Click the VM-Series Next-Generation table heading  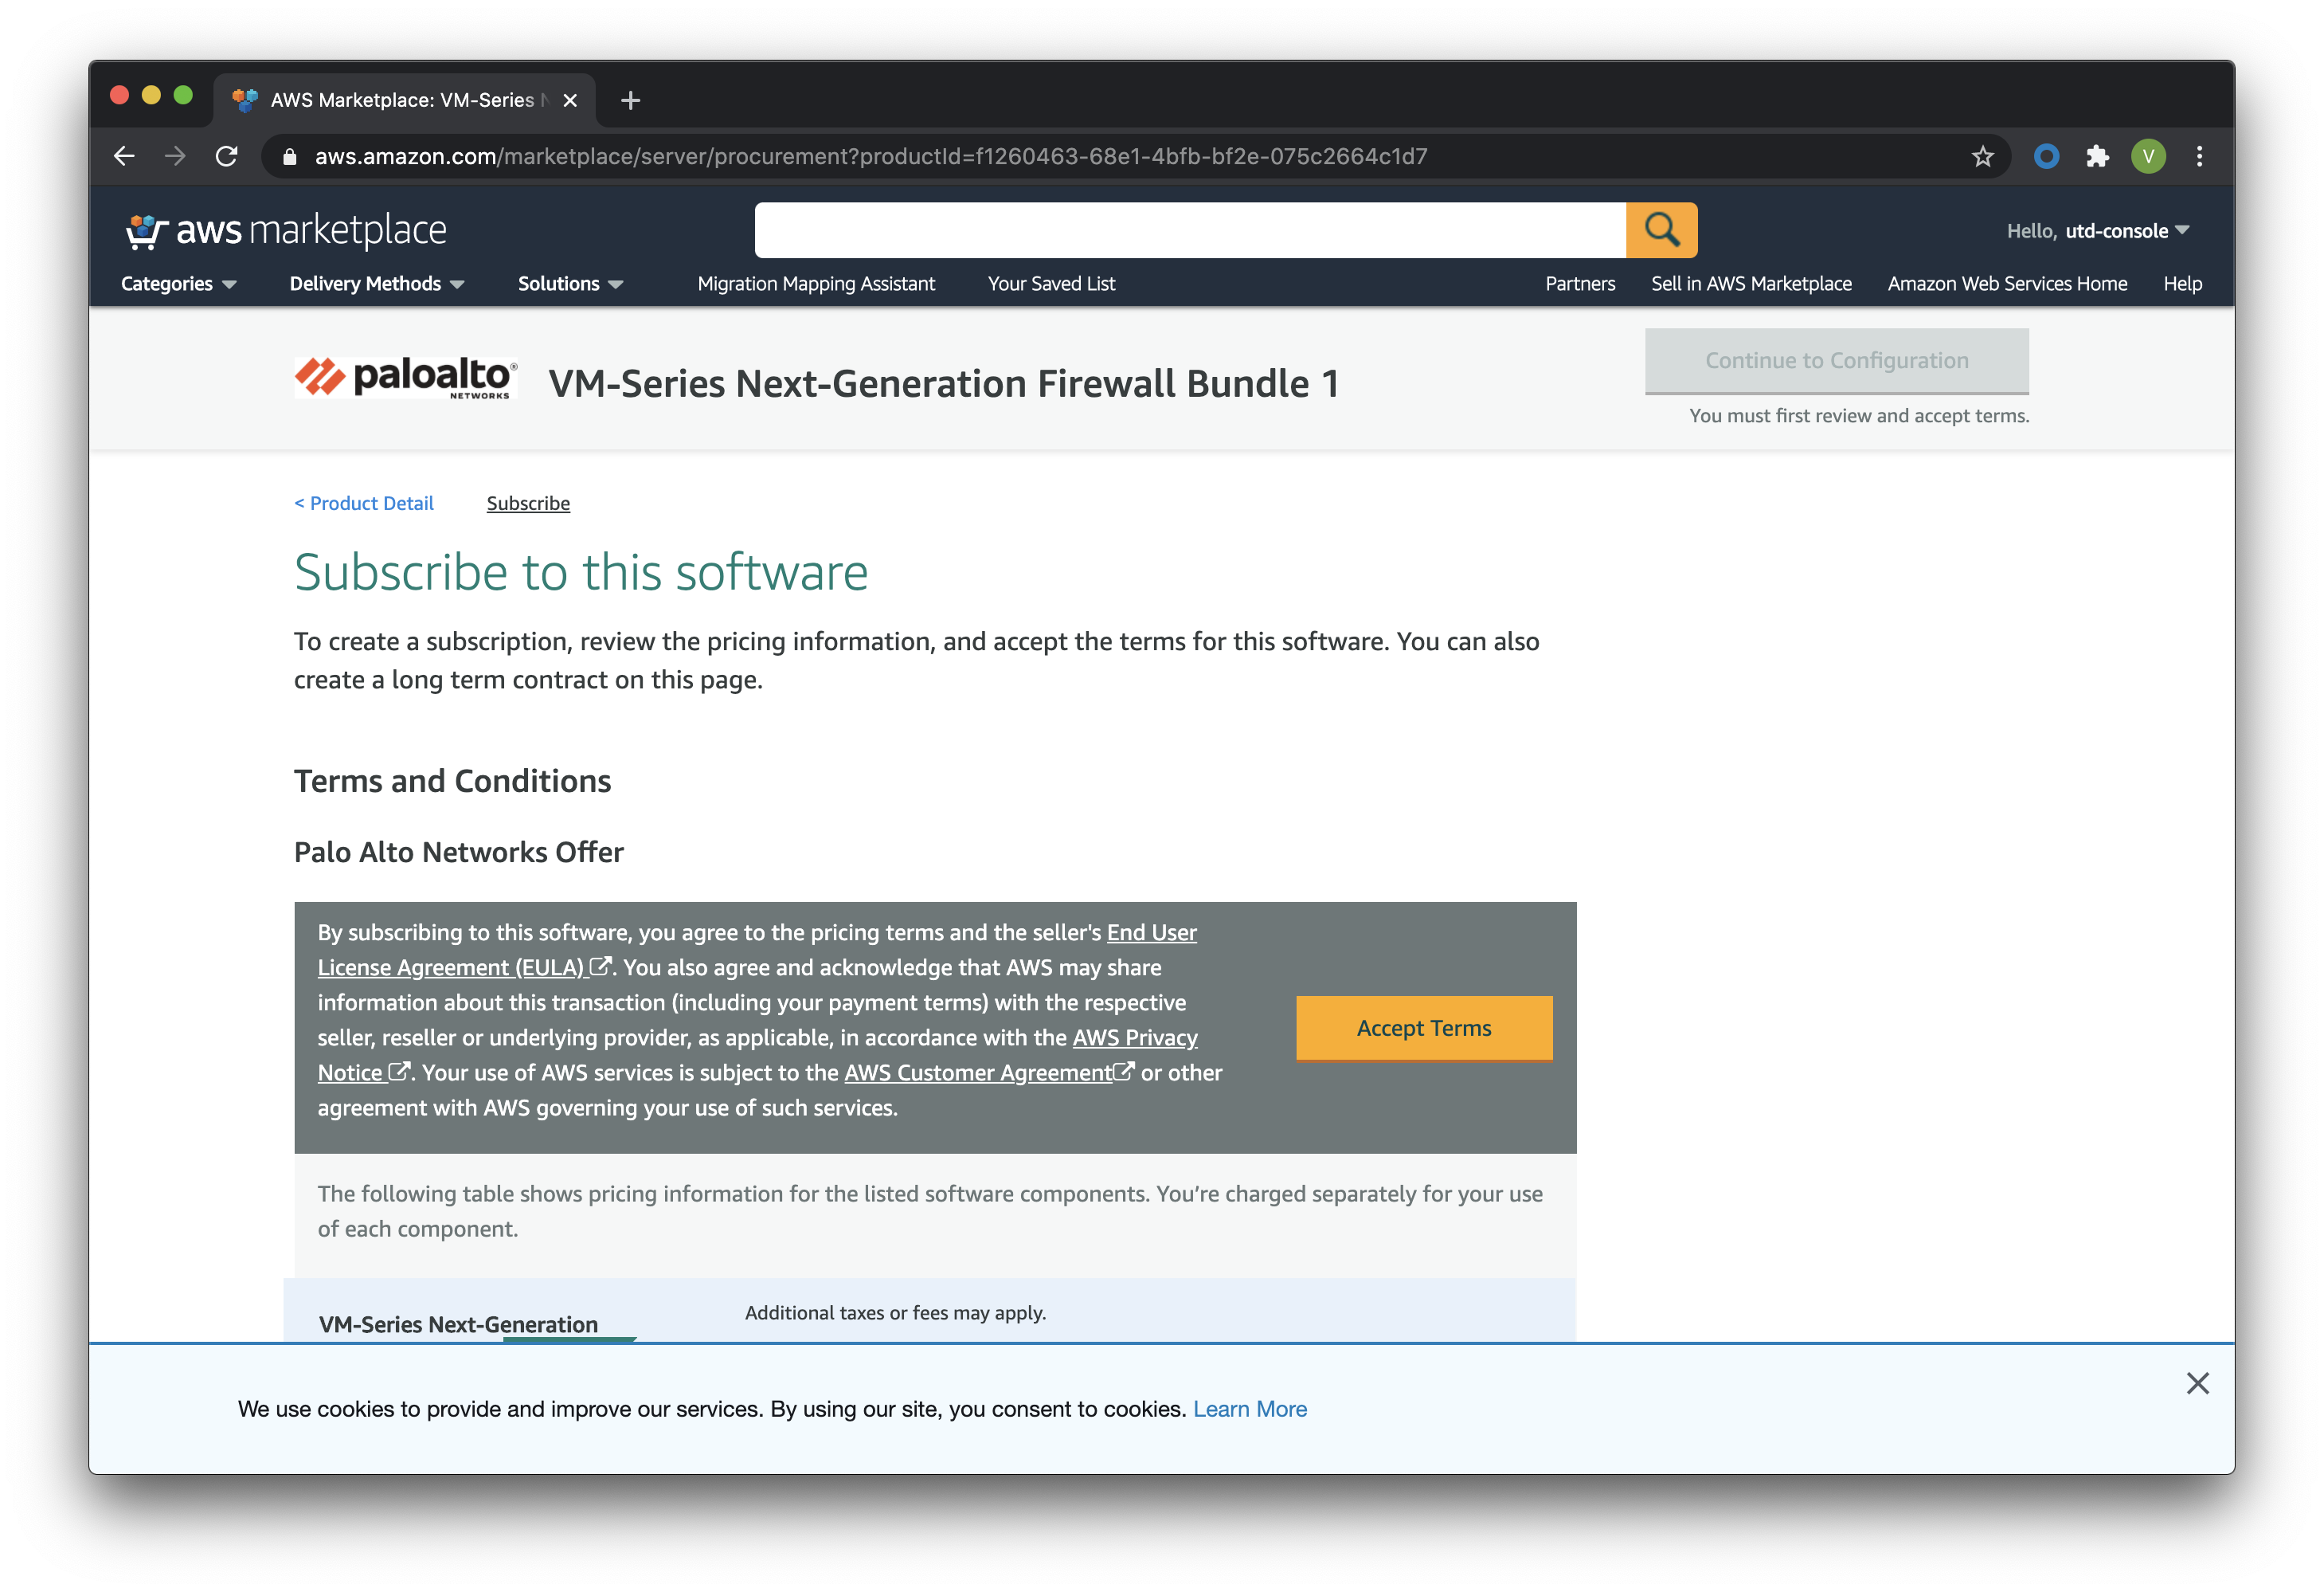(458, 1323)
